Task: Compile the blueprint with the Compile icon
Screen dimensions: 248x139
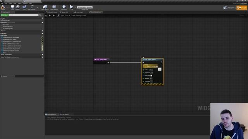Action: [x=3, y=7]
